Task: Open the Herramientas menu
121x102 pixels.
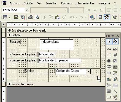Action: click(85, 3)
